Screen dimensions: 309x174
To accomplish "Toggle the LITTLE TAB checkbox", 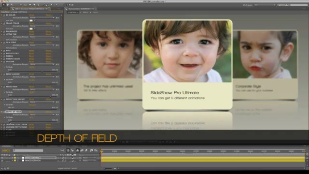I will click(30, 40).
